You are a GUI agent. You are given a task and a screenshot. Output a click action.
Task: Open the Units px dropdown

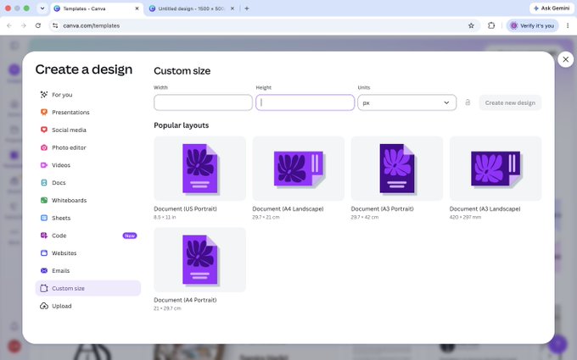pyautogui.click(x=406, y=102)
